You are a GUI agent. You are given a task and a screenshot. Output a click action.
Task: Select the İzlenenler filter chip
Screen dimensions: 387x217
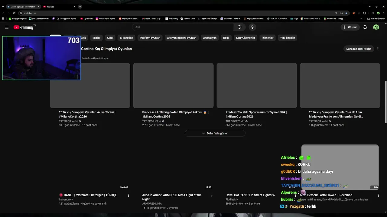[x=268, y=38]
